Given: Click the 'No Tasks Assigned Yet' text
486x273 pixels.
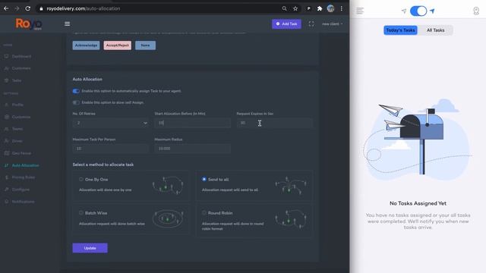Looking at the screenshot, I should [x=418, y=203].
